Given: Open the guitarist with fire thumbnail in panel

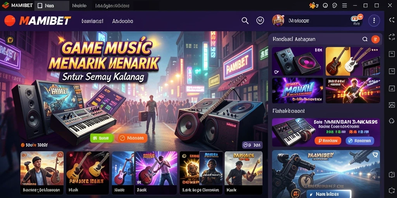Looking at the screenshot, I should 353,90.
